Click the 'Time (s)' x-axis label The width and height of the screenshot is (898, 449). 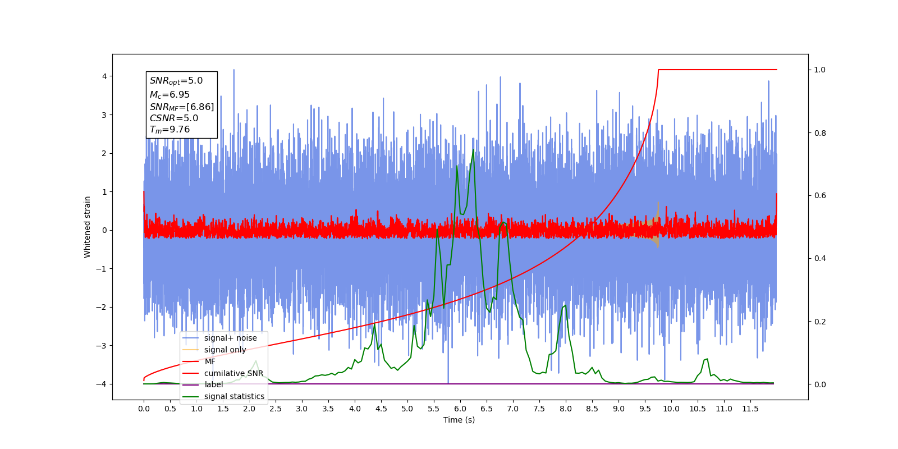click(459, 420)
